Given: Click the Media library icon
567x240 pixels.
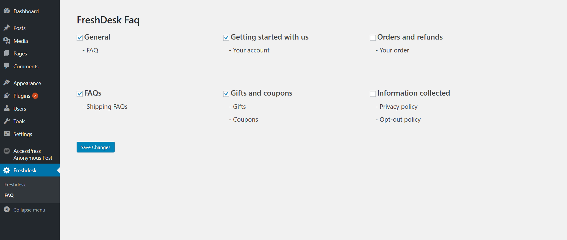Looking at the screenshot, I should tap(7, 41).
